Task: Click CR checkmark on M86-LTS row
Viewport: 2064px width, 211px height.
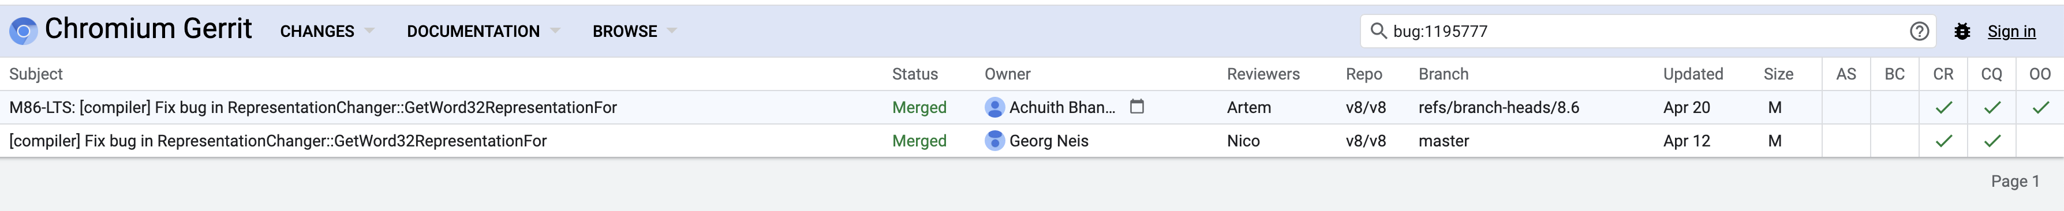Action: click(x=1944, y=107)
